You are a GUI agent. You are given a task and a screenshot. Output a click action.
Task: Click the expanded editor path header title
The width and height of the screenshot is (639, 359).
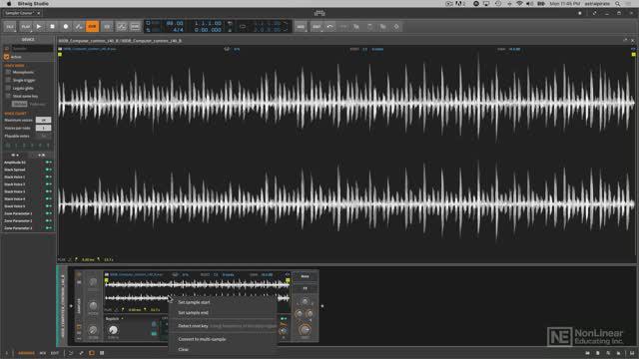(x=120, y=41)
